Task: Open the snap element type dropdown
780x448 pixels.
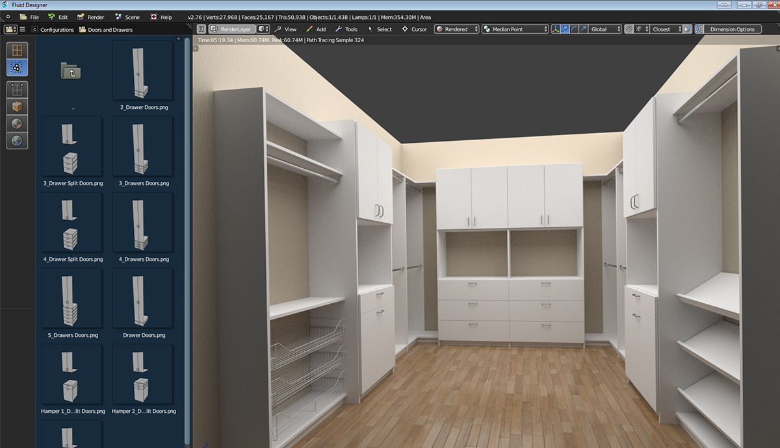Action: (x=642, y=29)
